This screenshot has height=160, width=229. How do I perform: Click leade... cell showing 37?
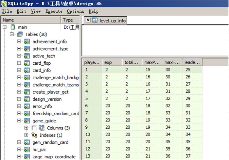192,156
